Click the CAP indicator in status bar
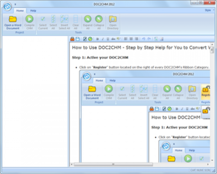The image size is (217, 174). click(193, 170)
